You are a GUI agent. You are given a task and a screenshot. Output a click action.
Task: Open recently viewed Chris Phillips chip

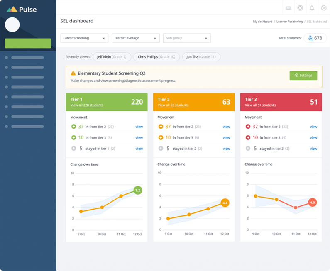[156, 57]
